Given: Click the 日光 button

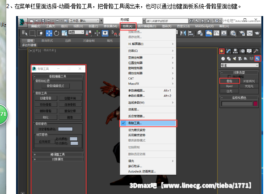Looking at the screenshot, I should (229, 91).
